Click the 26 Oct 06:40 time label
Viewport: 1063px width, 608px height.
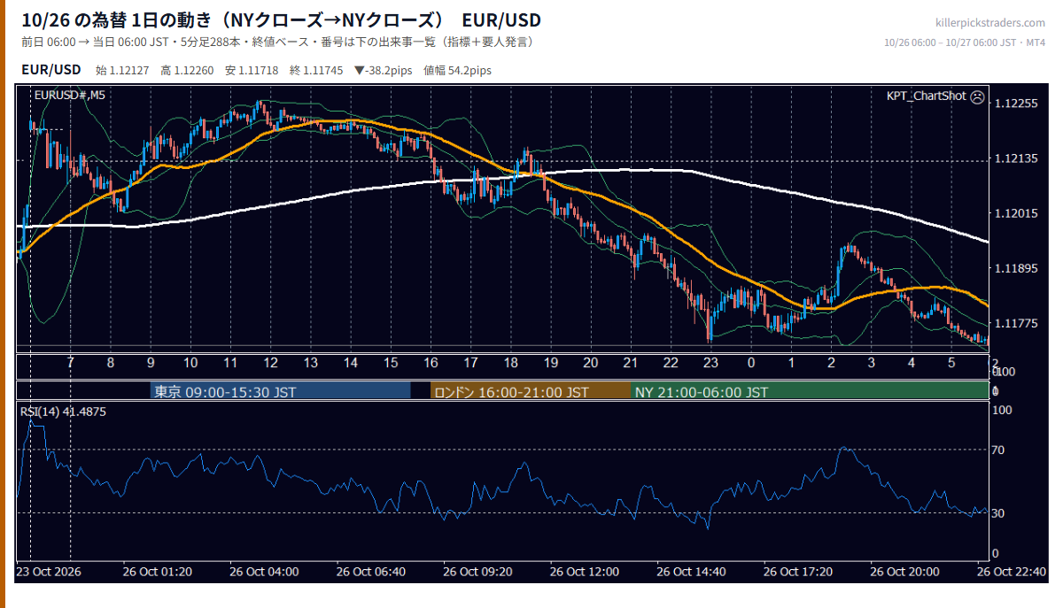(x=370, y=572)
